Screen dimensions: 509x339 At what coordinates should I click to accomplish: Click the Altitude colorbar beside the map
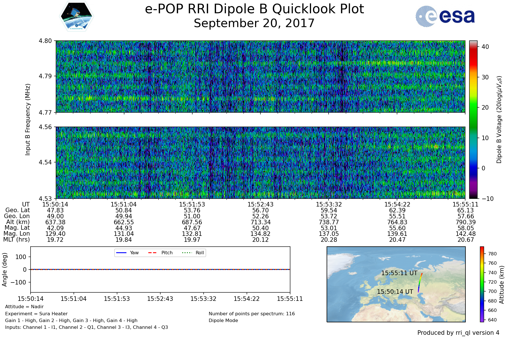coord(482,284)
